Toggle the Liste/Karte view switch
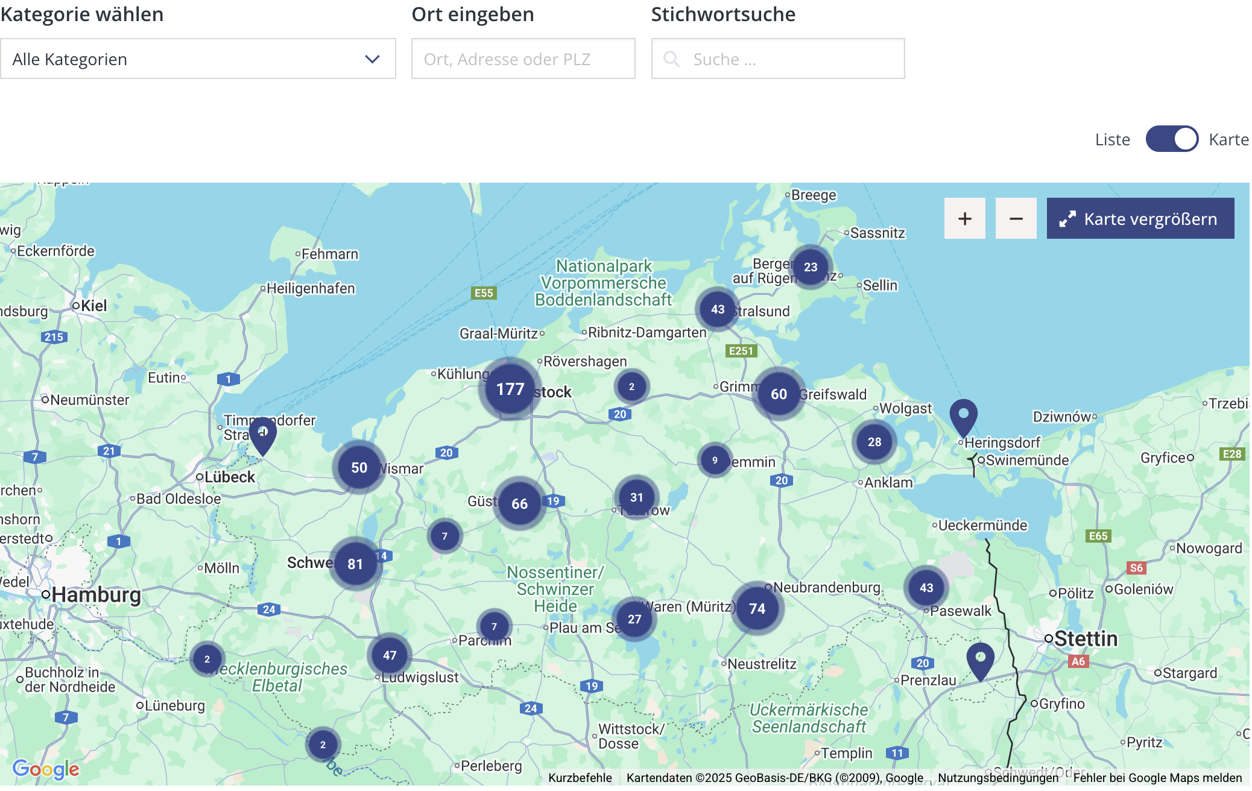The image size is (1252, 791). click(1172, 139)
